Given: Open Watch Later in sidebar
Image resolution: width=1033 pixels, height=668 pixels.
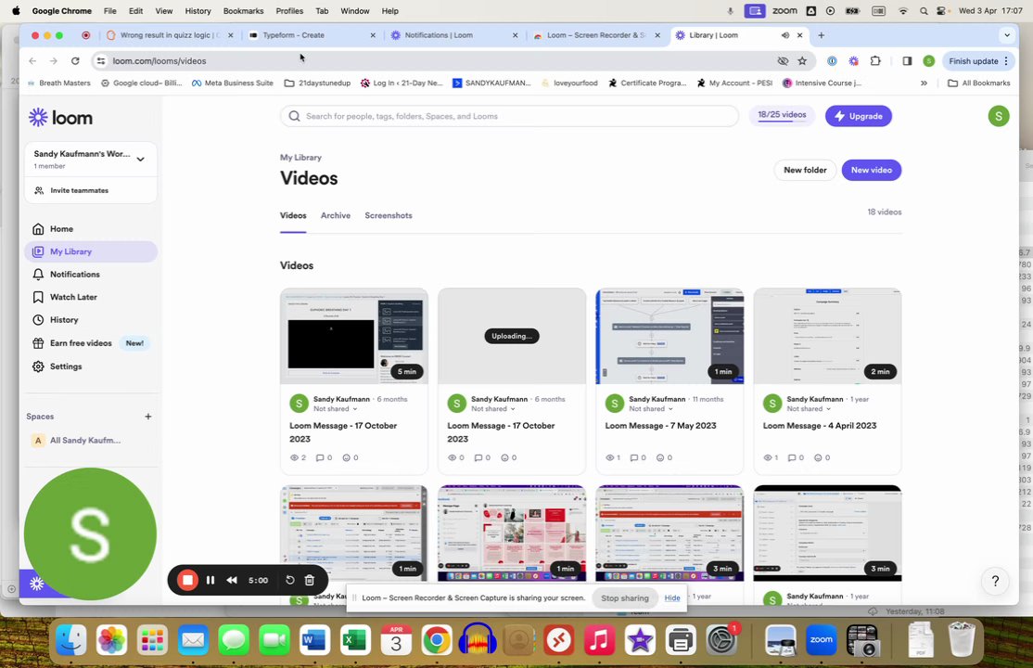Looking at the screenshot, I should point(91,297).
